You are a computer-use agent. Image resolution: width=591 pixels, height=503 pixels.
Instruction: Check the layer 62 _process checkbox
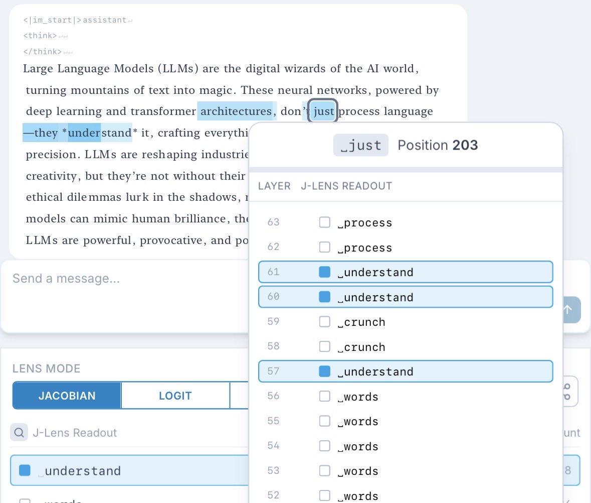tap(324, 247)
